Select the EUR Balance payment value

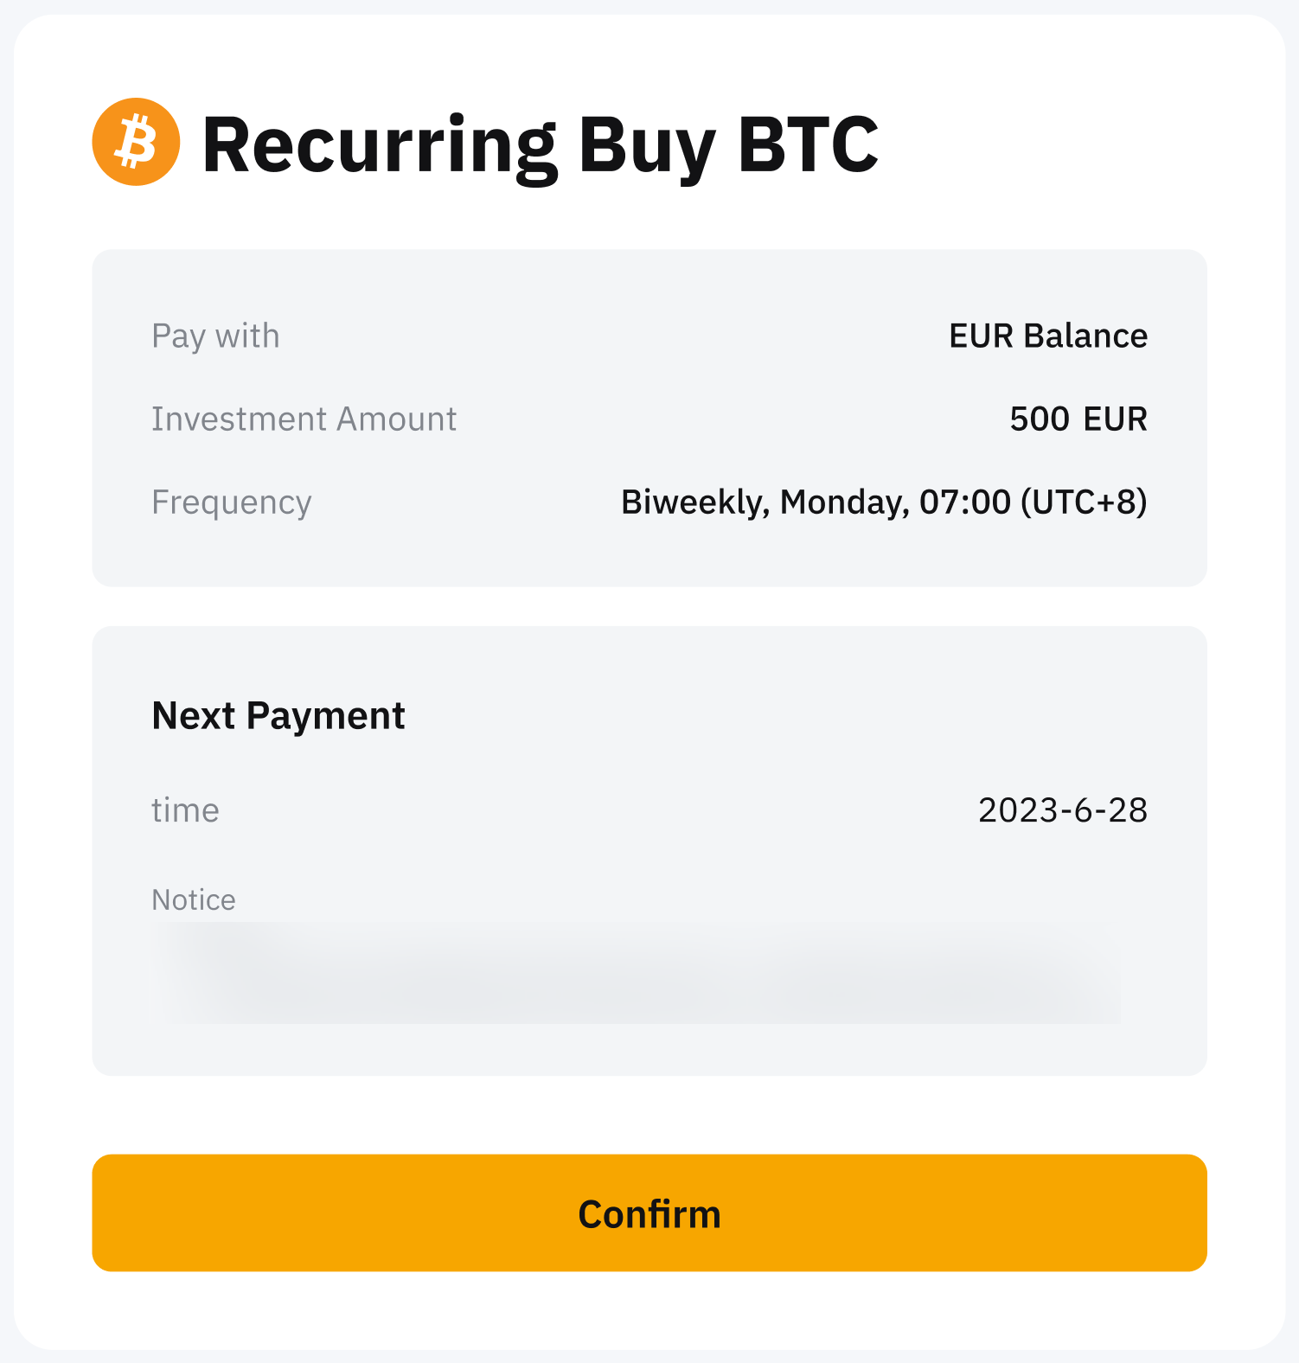pos(1047,336)
